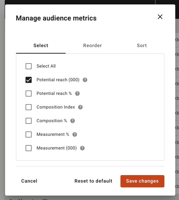179x200 pixels.
Task: Open the Measurement % info icon
Action: (75, 134)
